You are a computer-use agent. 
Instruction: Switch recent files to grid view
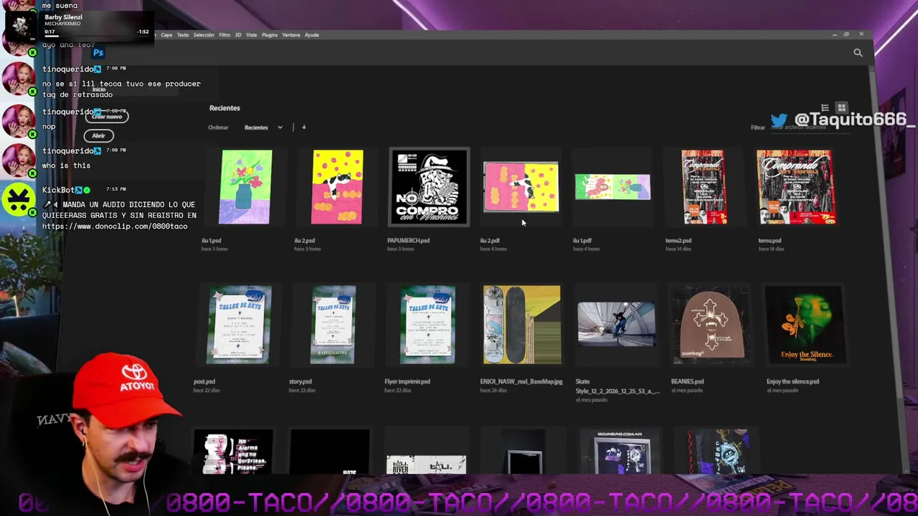[841, 108]
